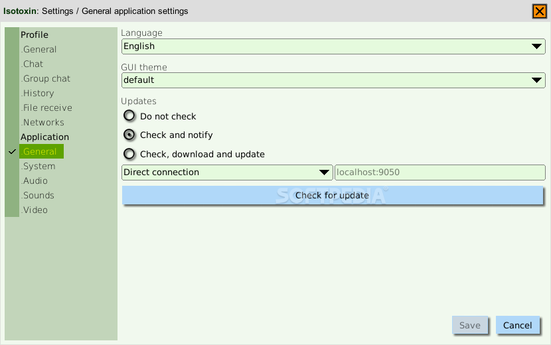
Task: Choose Check, download and update option
Action: pyautogui.click(x=129, y=154)
